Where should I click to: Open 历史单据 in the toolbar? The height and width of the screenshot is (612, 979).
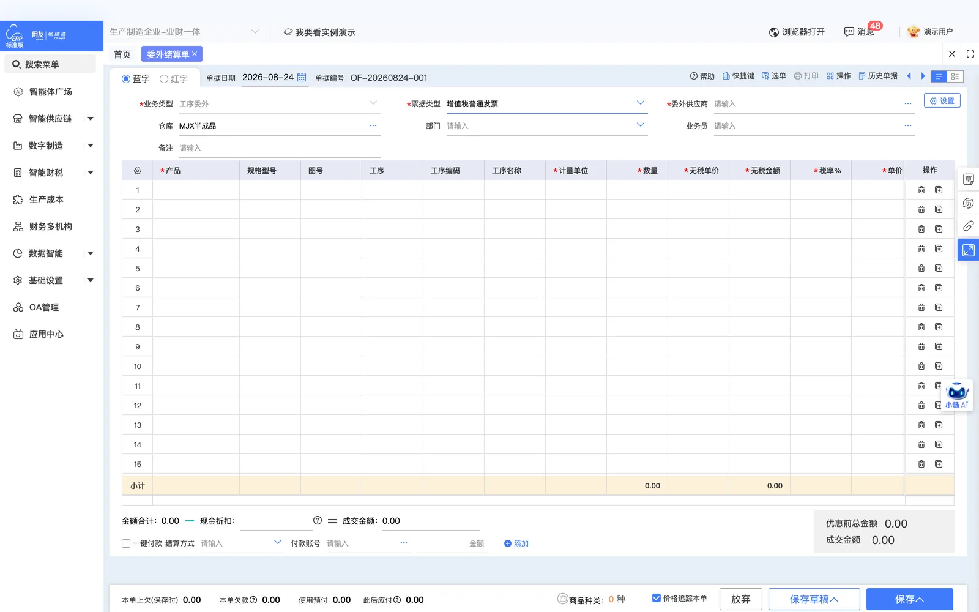(878, 76)
